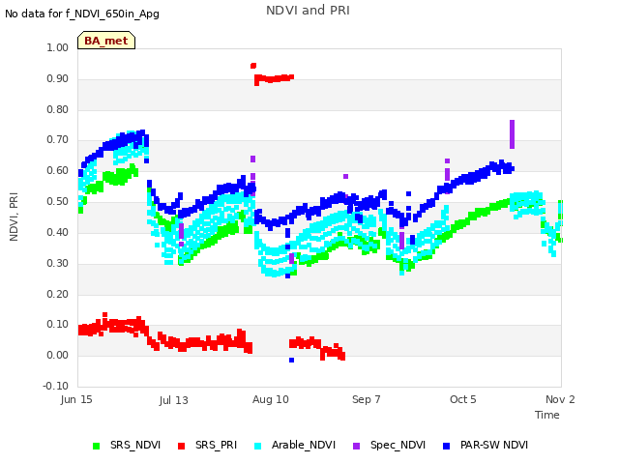This screenshot has height=464, width=619.
Task: Click the cyan Arable_NDVI legend swatch
Action: click(x=258, y=446)
